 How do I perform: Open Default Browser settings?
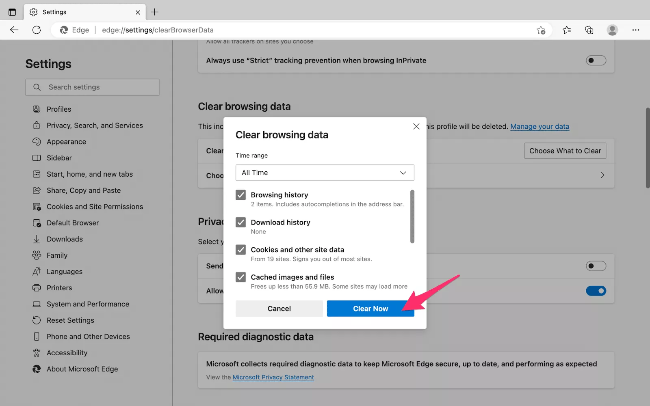73,223
